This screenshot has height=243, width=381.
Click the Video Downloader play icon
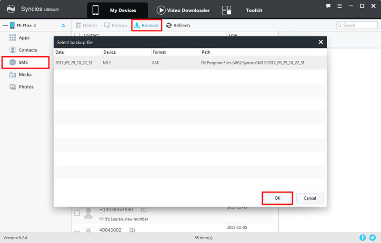161,10
